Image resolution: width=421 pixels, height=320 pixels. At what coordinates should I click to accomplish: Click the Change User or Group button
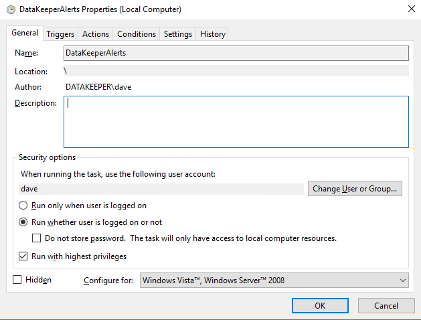click(355, 189)
